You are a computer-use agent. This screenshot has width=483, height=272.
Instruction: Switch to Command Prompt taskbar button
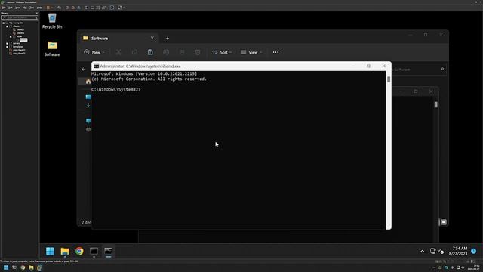pyautogui.click(x=108, y=251)
